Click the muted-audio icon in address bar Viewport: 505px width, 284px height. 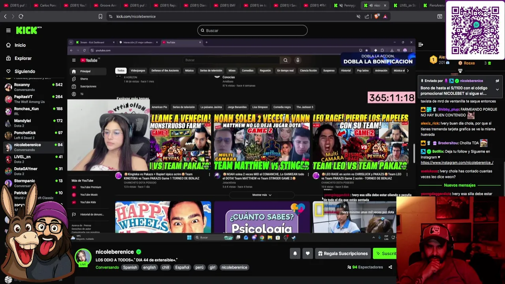click(358, 17)
